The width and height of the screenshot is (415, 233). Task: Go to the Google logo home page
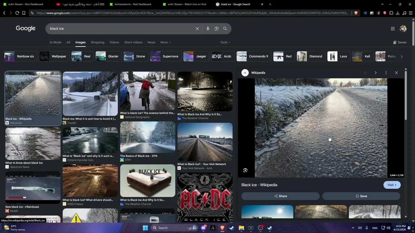(26, 28)
